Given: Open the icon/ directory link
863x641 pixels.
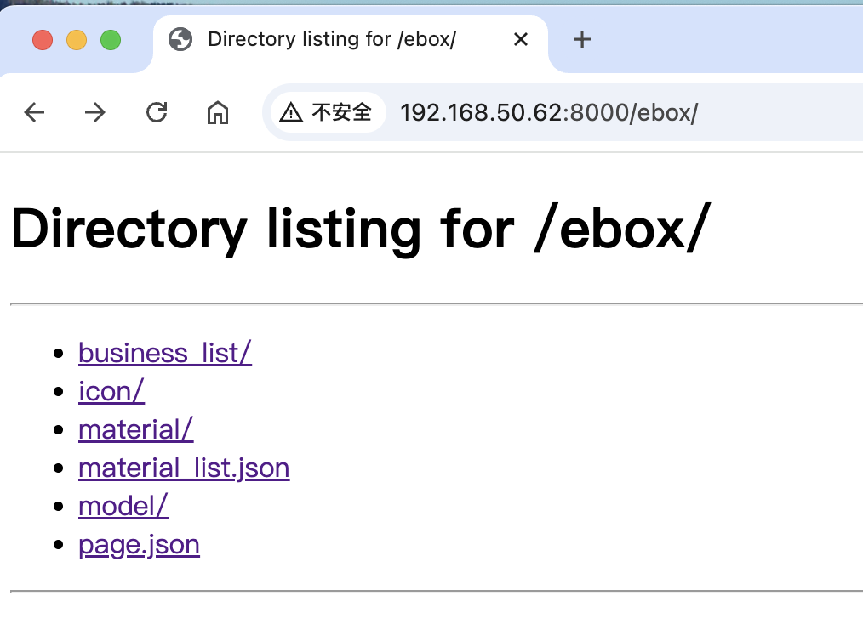Looking at the screenshot, I should (111, 391).
